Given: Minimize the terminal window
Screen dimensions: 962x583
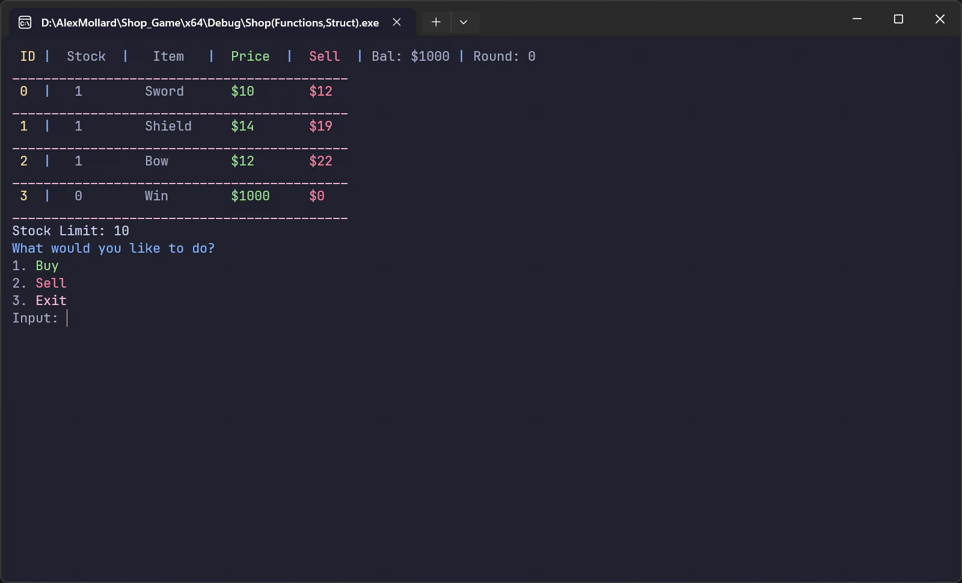Looking at the screenshot, I should point(857,19).
